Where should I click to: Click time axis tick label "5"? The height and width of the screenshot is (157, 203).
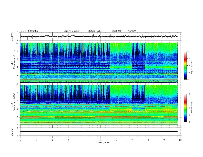[100, 140]
